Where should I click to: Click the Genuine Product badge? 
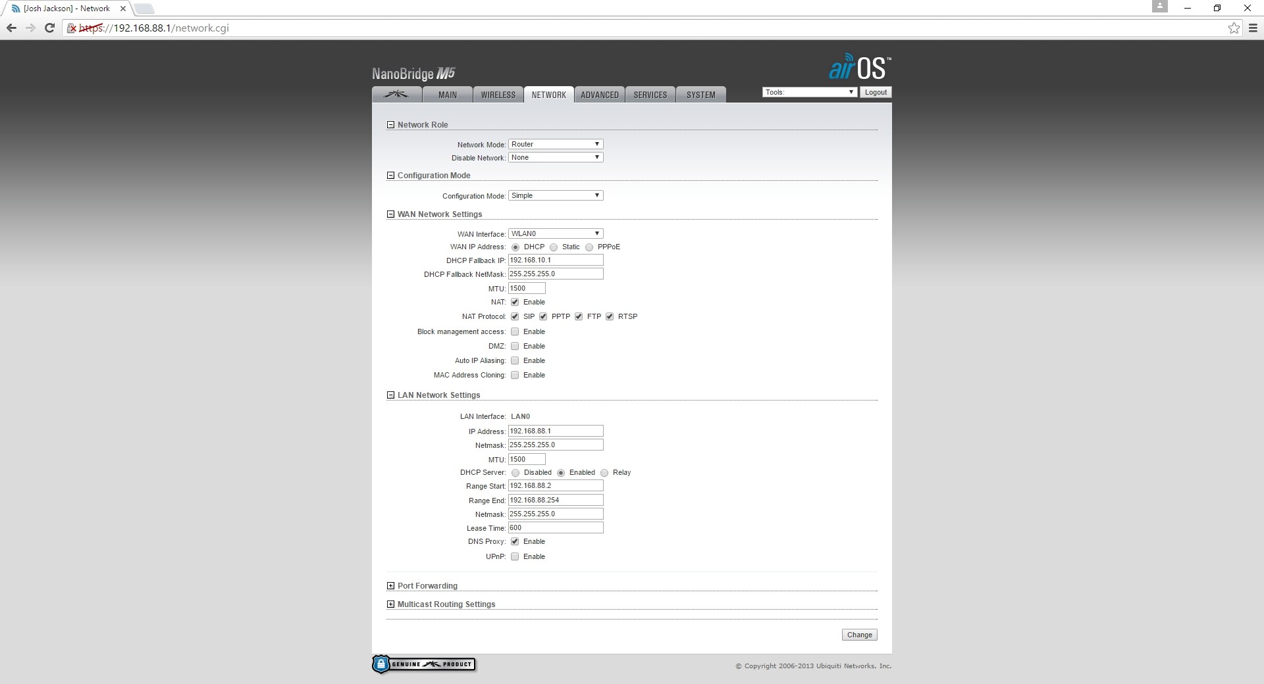click(x=424, y=664)
